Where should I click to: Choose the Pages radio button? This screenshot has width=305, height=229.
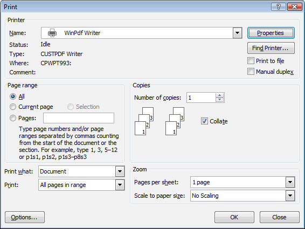[x=13, y=118]
